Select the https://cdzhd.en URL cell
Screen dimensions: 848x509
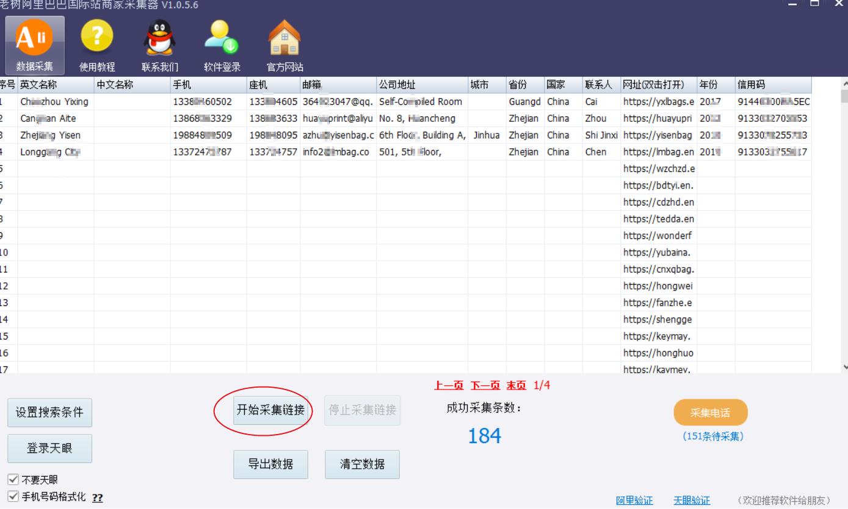[x=659, y=202]
